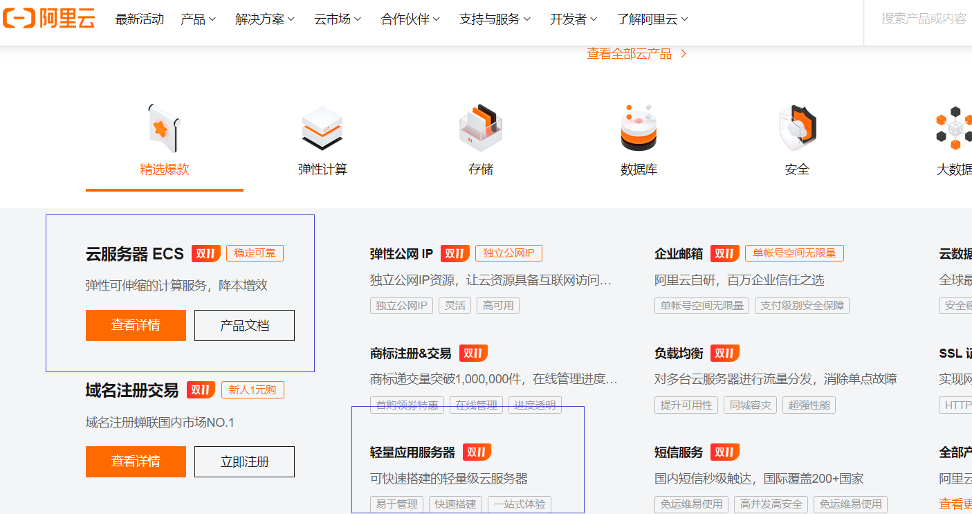
Task: Click the 立即注册 domain registration button
Action: pos(244,461)
